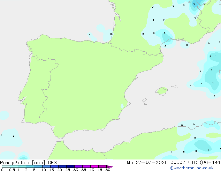This screenshot has height=171, width=221.
Task: Click the 25–30 mm navy legend swatch
Action: point(70,166)
